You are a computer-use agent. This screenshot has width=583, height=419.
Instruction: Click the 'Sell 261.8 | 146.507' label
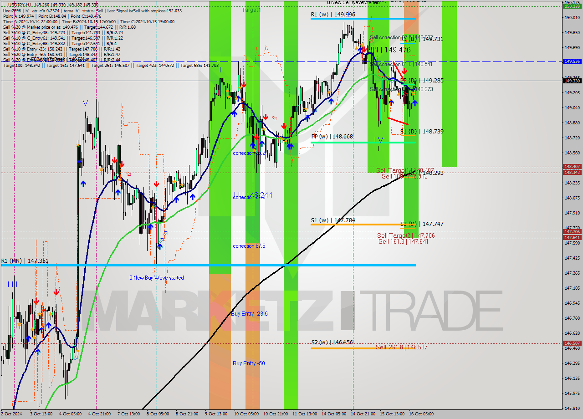[x=402, y=347]
